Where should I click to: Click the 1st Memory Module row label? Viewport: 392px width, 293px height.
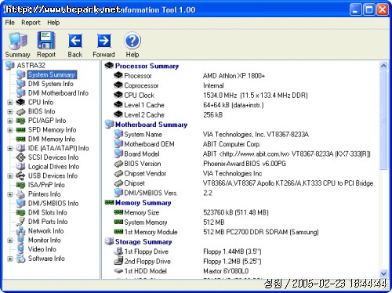click(151, 232)
